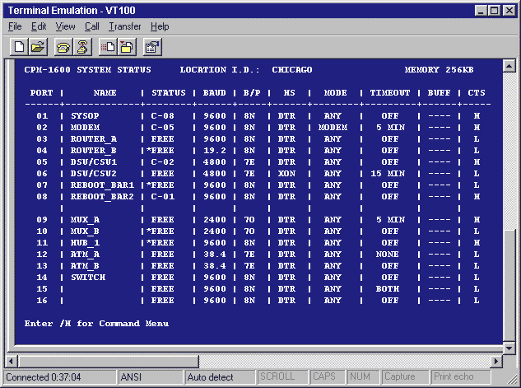Click the REBOOT_BAR1 port name
Image resolution: width=521 pixels, height=388 pixels.
[102, 185]
